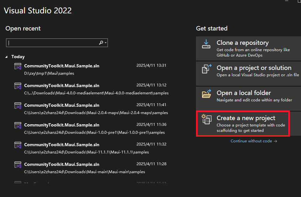Collapse the Today group

(6, 57)
